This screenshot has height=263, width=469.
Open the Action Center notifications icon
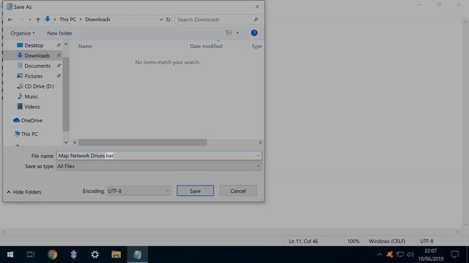click(x=454, y=254)
